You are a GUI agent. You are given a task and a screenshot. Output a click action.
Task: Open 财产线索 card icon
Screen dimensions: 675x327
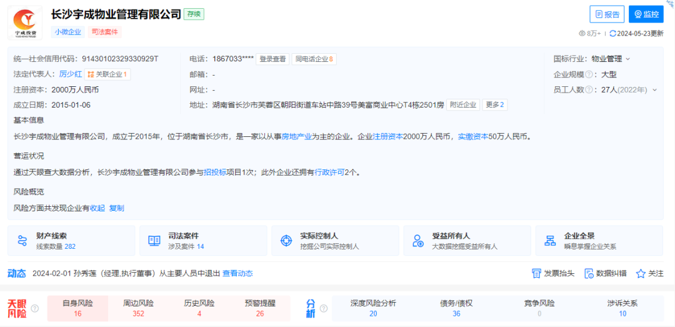coord(22,241)
